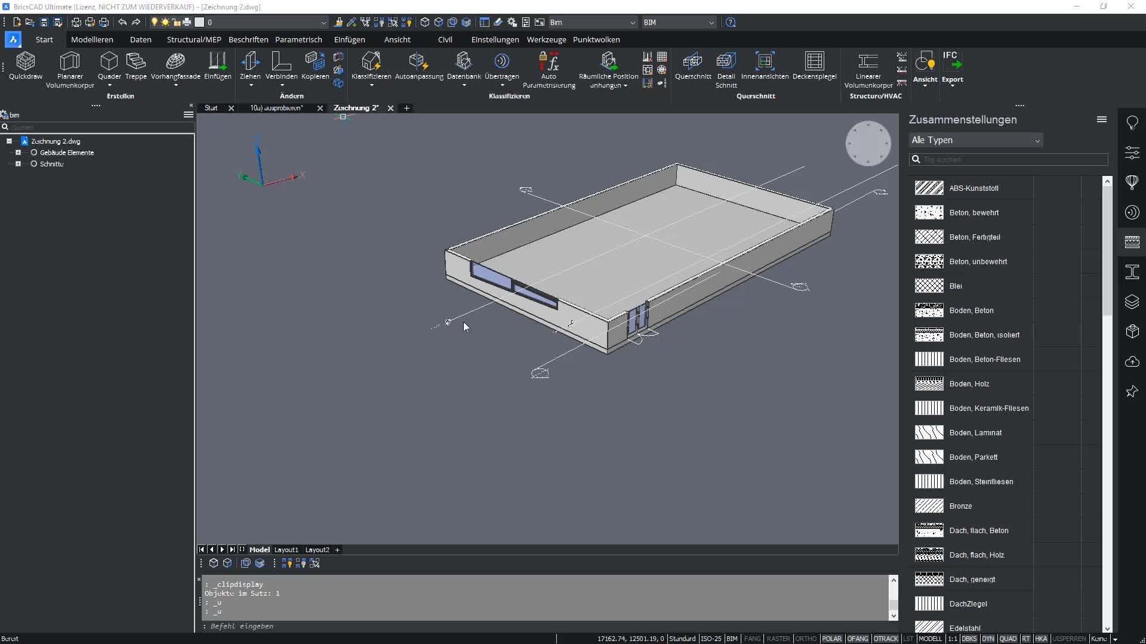Open the lightbulb tips panel icon
This screenshot has height=644, width=1146.
click(x=1132, y=122)
